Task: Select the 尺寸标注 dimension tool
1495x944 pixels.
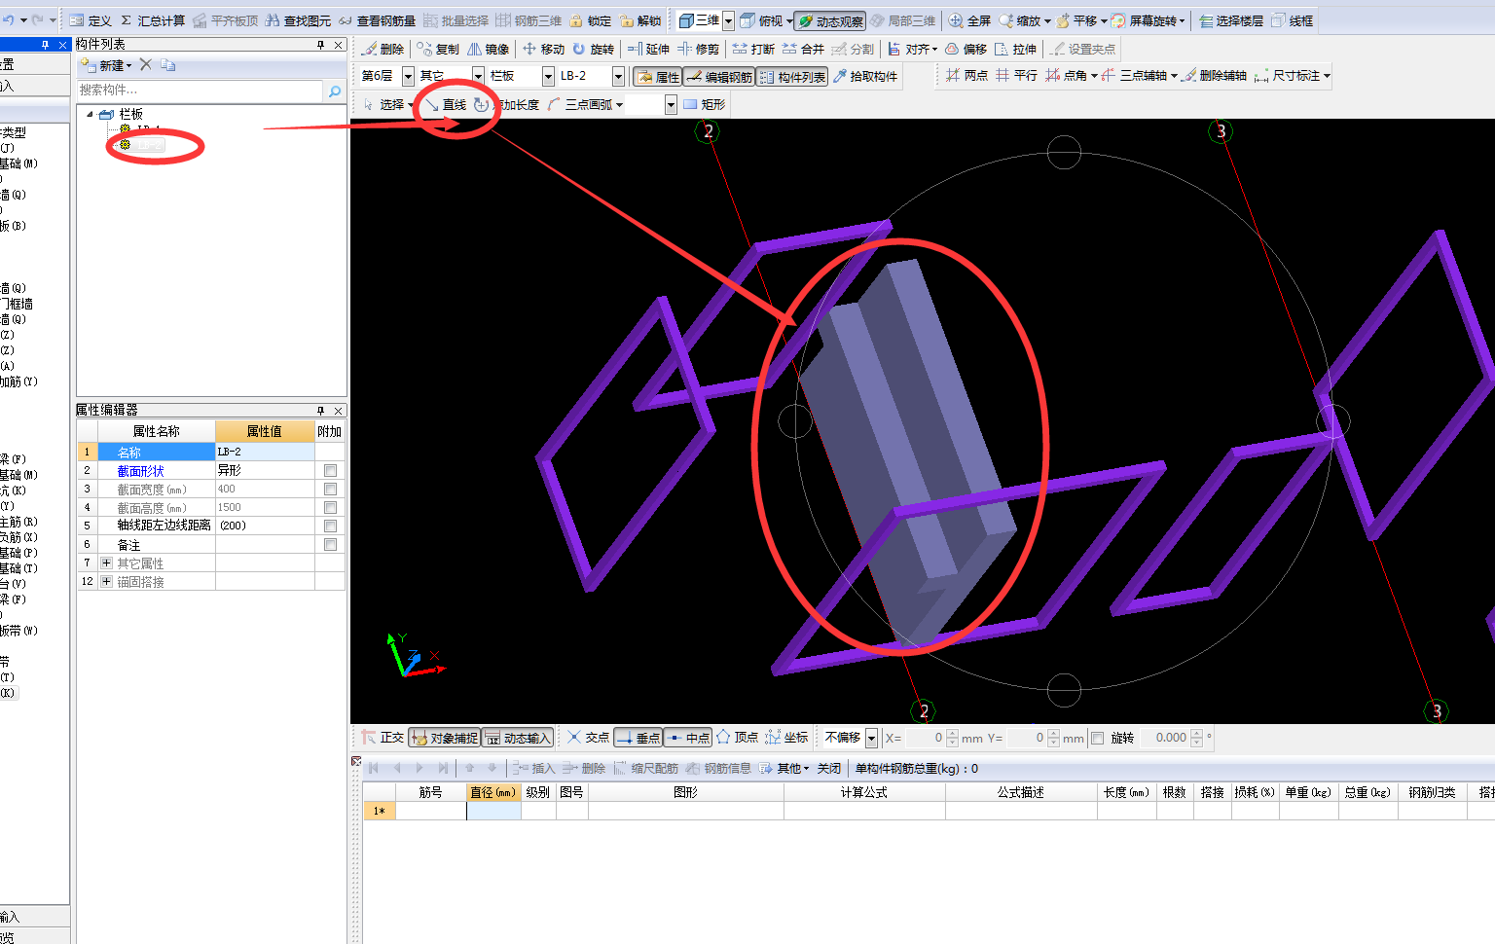Action: [x=1292, y=75]
